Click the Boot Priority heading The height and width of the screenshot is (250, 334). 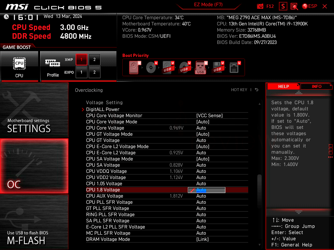pyautogui.click(x=135, y=55)
